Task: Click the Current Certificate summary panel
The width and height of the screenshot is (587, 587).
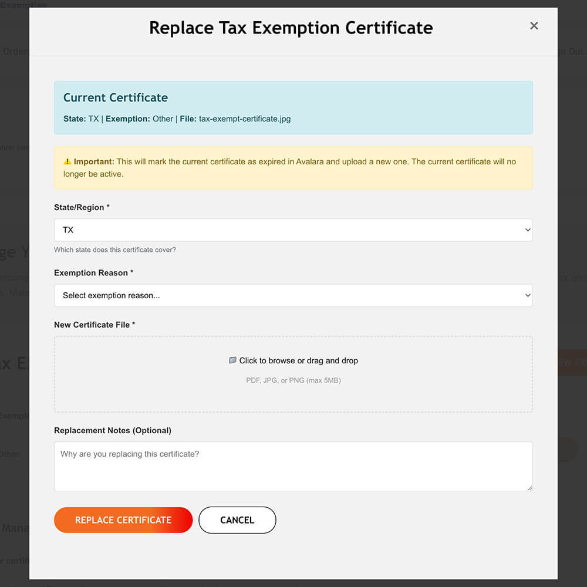Action: coord(293,107)
